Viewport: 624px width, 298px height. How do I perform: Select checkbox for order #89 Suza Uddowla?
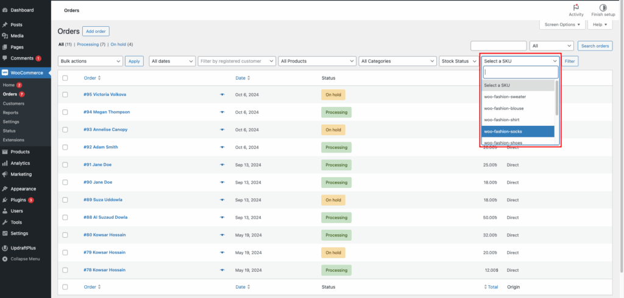pyautogui.click(x=65, y=200)
